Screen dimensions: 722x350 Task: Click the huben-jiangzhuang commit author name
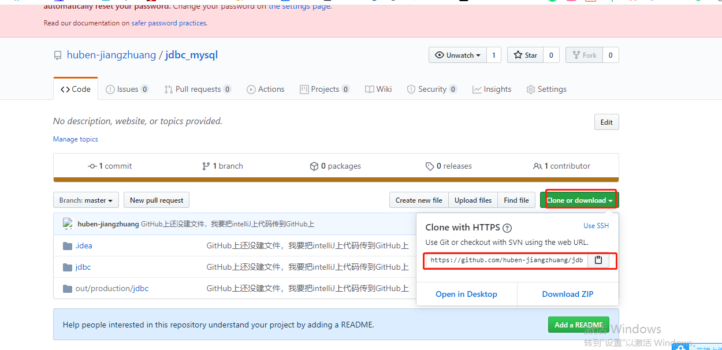click(x=108, y=224)
